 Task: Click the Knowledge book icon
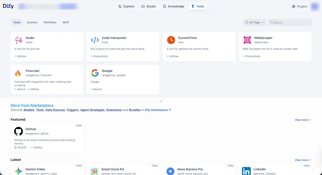point(164,6)
